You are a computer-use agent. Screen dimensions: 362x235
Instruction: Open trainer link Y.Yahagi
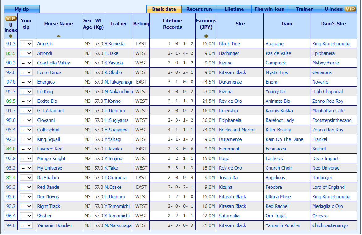coord(113,139)
